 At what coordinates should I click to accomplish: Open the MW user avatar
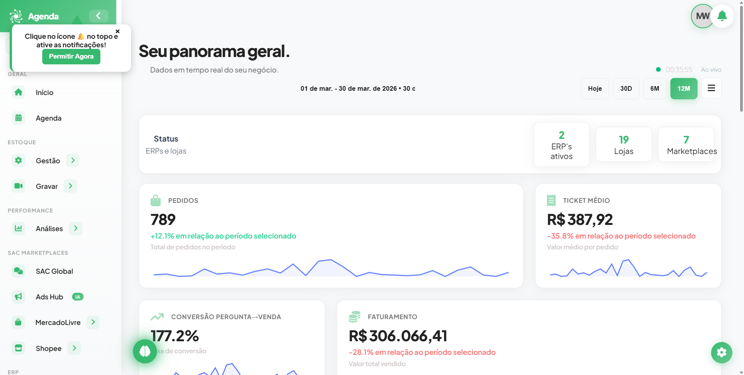(702, 16)
